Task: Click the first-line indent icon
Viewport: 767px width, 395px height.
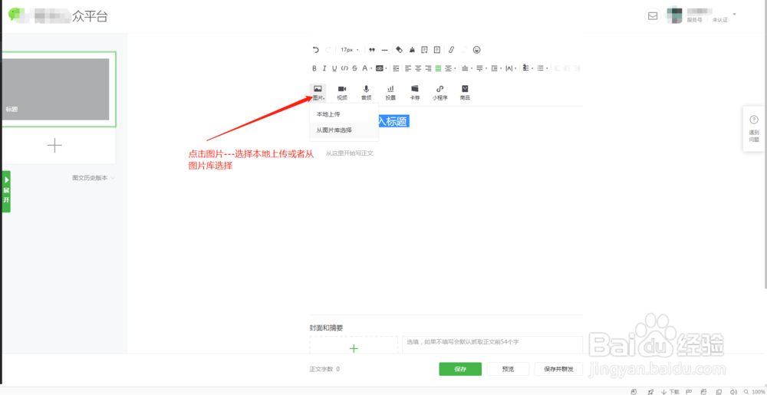Action: click(x=396, y=68)
